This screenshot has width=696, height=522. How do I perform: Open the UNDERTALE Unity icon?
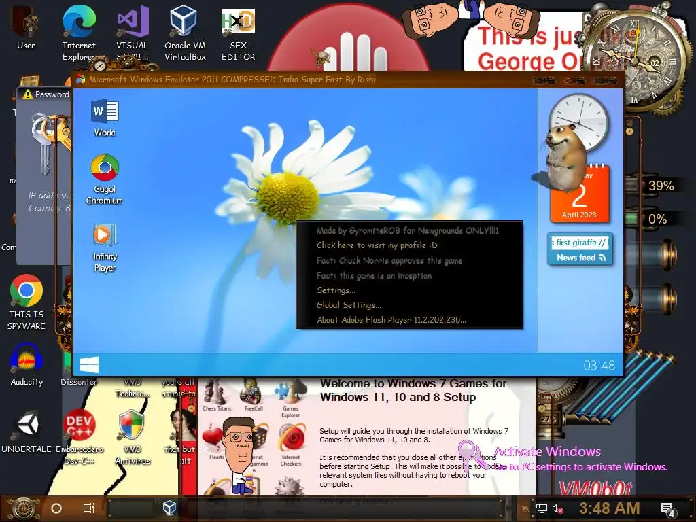tap(27, 432)
